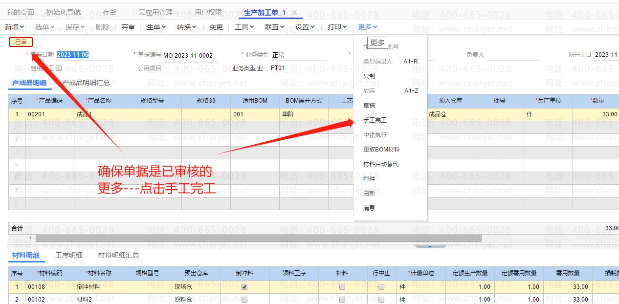Click the 删除 toolbar button
This screenshot has height=304, width=619.
tap(103, 27)
